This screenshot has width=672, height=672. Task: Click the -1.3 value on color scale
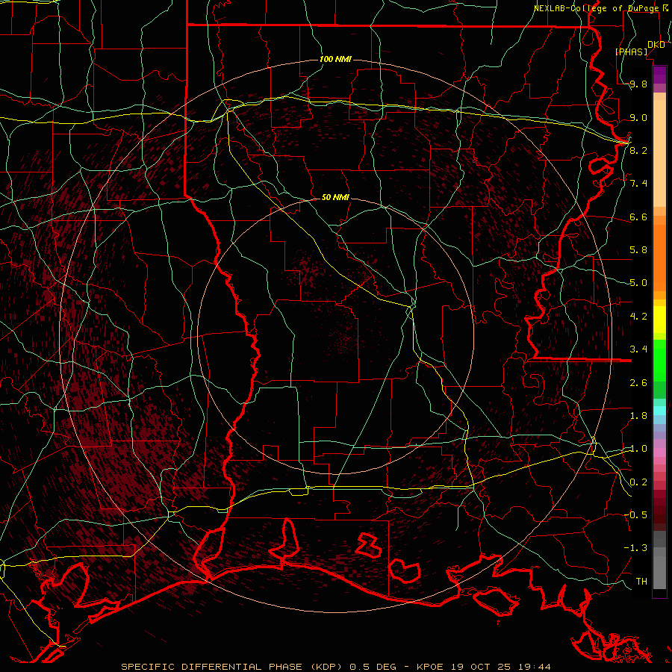636,548
